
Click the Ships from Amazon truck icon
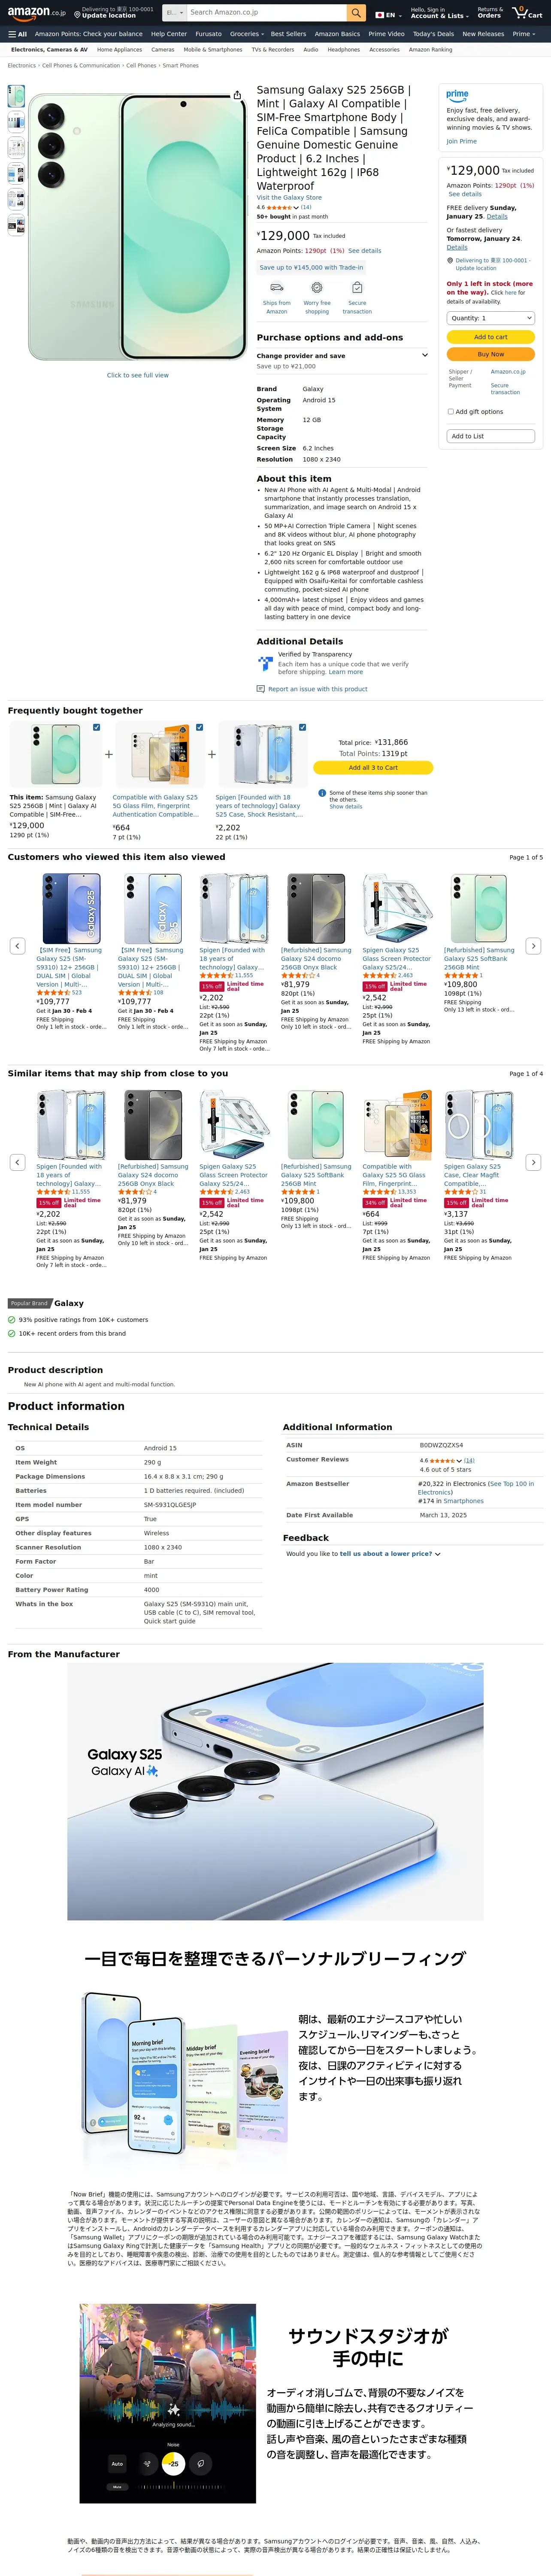(x=277, y=288)
